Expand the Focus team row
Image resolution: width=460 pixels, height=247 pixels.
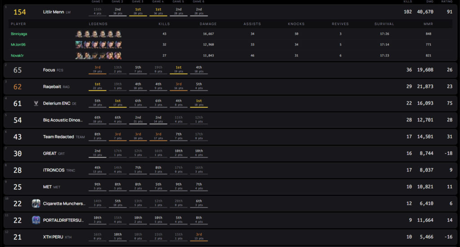pyautogui.click(x=230, y=70)
